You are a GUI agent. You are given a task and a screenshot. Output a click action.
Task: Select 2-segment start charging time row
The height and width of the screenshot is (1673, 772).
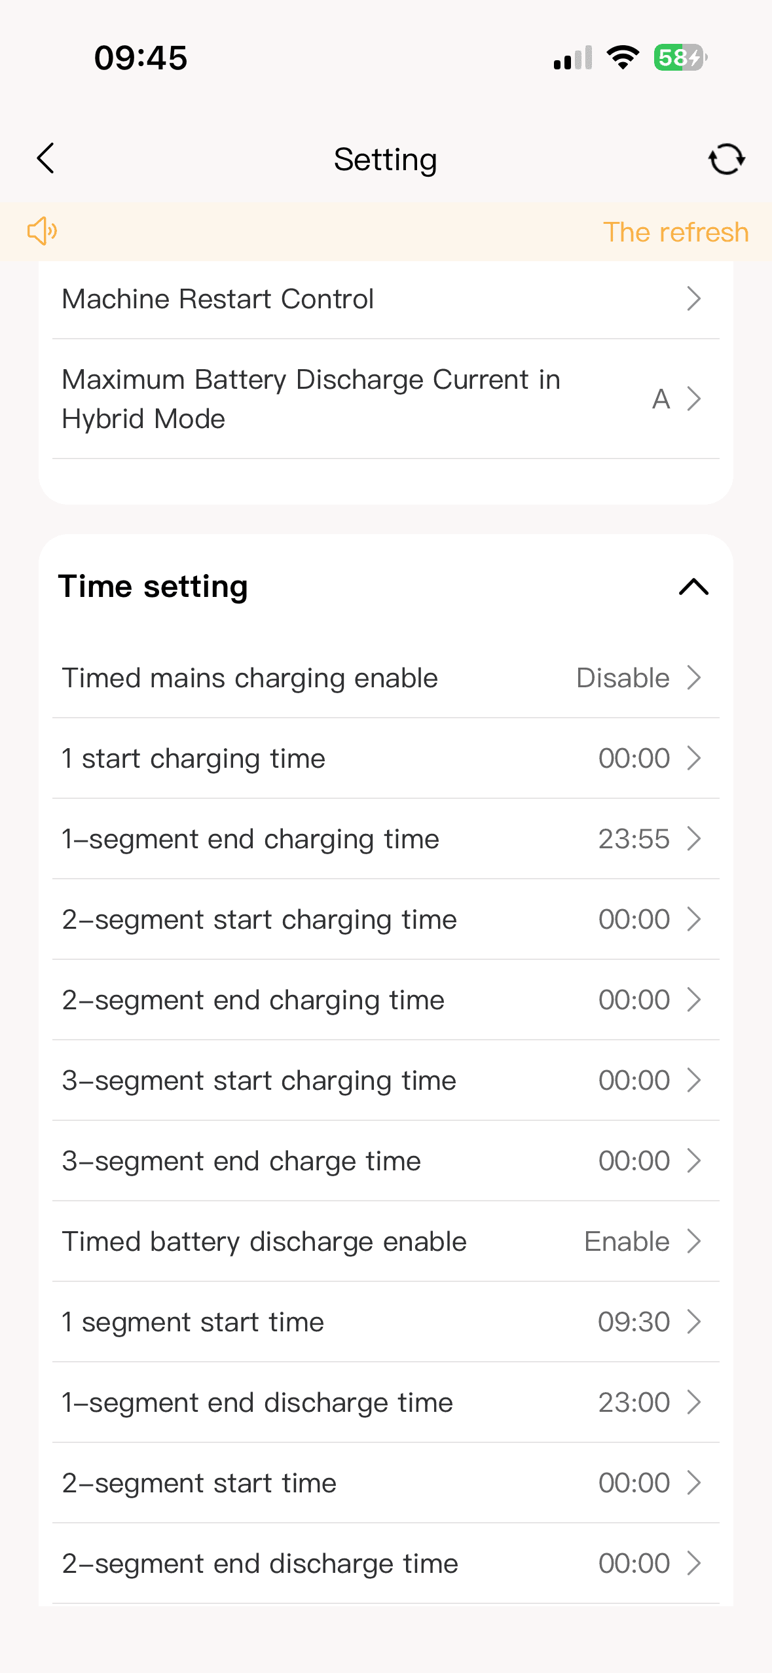(x=385, y=920)
